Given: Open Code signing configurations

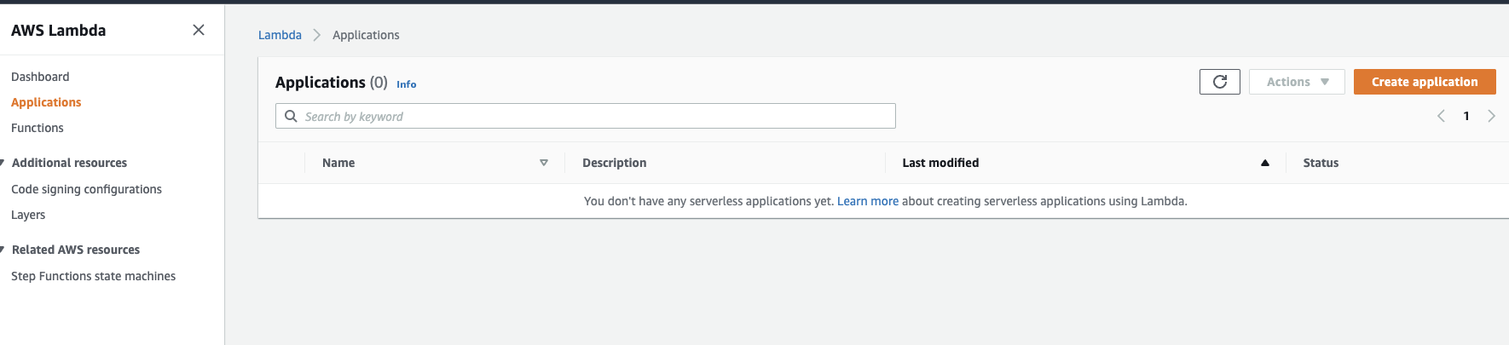Looking at the screenshot, I should [x=86, y=189].
